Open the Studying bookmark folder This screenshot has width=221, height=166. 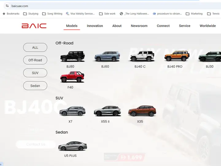pyautogui.click(x=31, y=14)
